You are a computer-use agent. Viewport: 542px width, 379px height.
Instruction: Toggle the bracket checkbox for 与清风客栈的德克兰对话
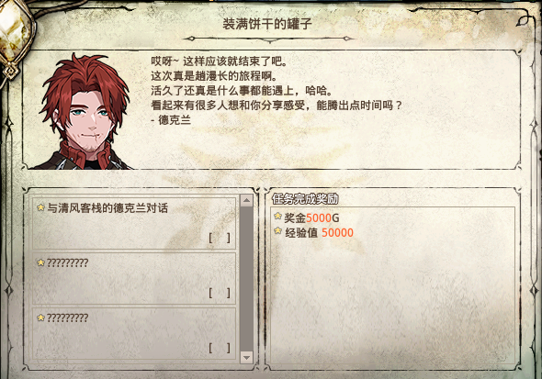point(220,238)
